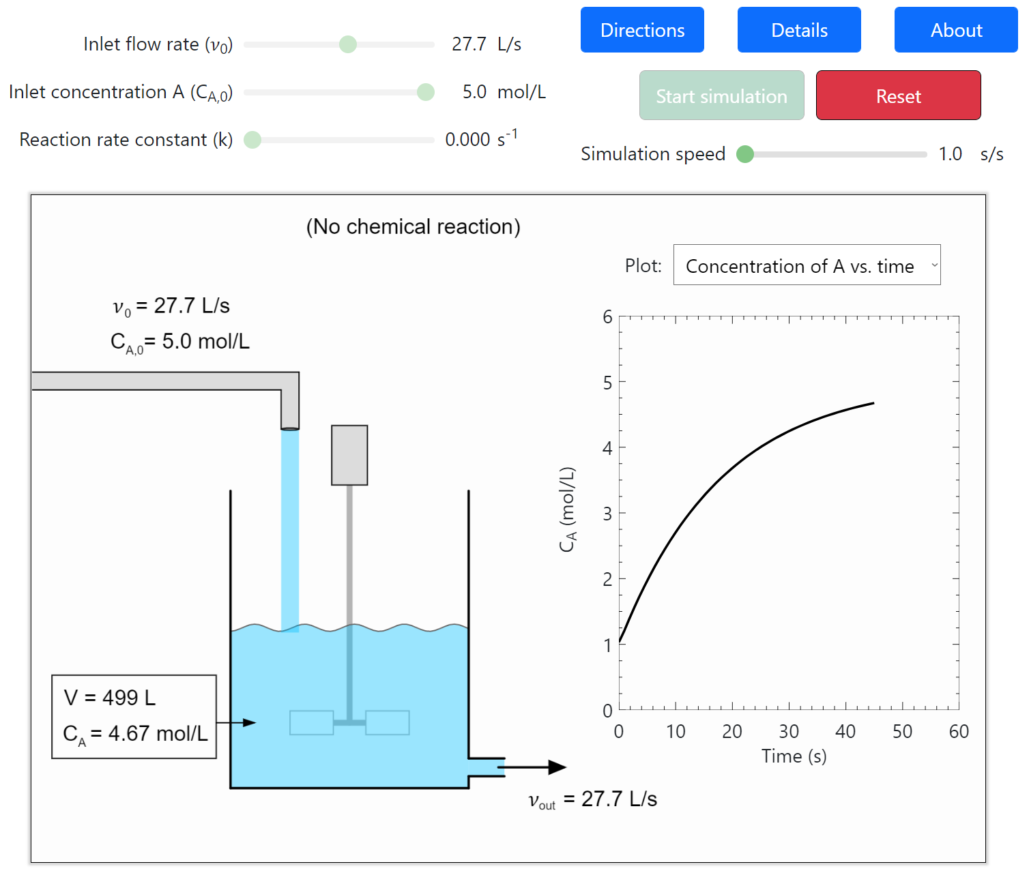This screenshot has width=1029, height=886.
Task: Click the stirrer motor box above the tank
Action: pos(349,455)
